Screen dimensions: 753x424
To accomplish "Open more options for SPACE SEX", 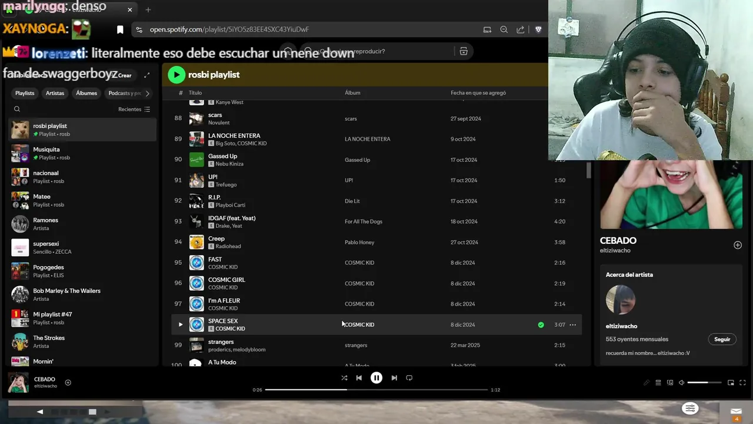I will tap(572, 324).
